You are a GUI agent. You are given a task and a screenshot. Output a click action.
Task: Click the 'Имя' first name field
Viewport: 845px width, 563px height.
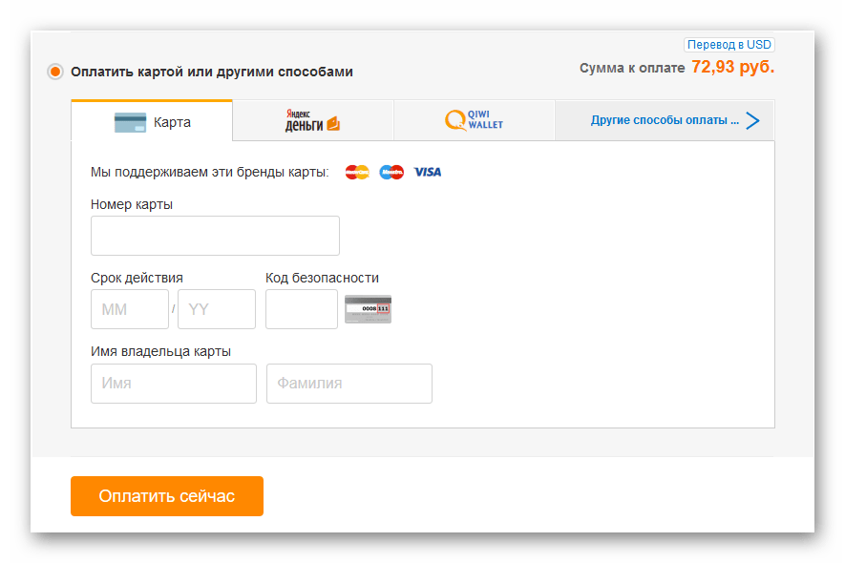[174, 384]
